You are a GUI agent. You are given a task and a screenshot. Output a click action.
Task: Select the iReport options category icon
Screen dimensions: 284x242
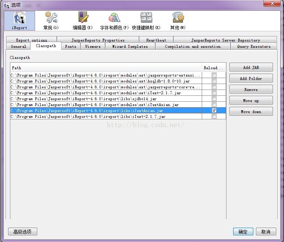tap(20, 21)
